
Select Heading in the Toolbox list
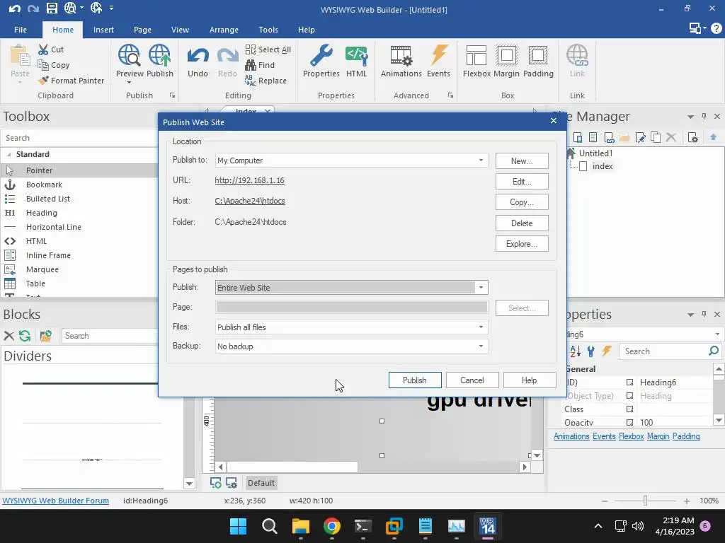point(42,213)
